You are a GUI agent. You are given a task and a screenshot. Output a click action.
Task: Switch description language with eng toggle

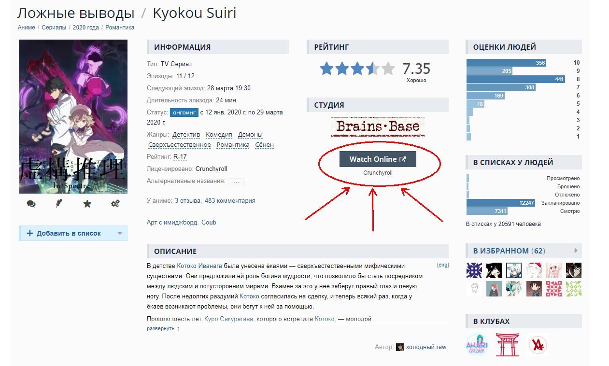point(442,265)
